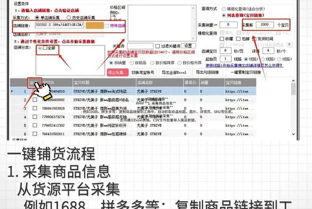Expand the 全部 category tree node
The width and height of the screenshot is (312, 209).
40,48
